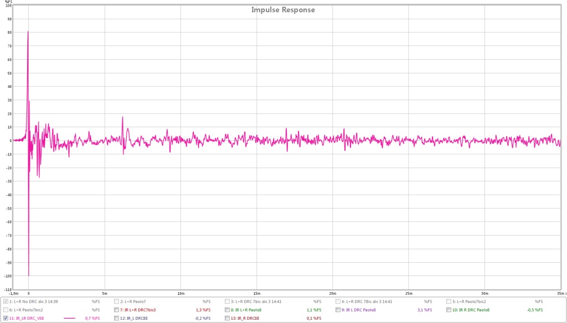Click the "30m" time axis label

[x=484, y=293]
